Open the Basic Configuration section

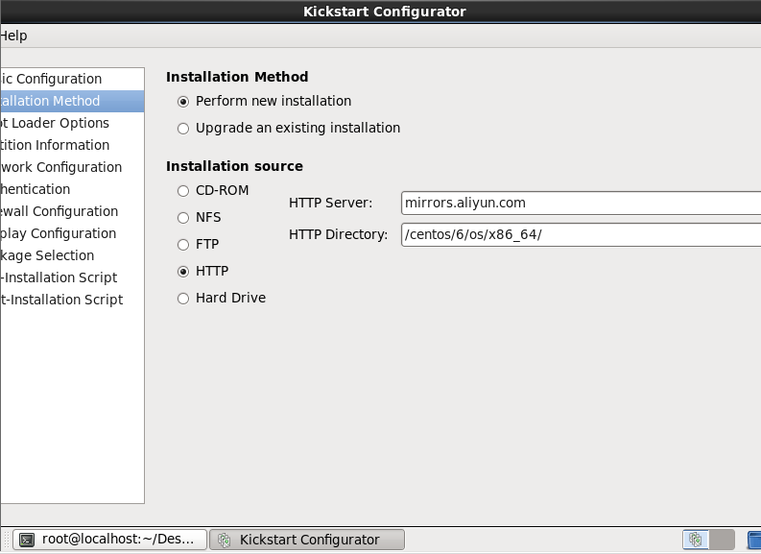tap(51, 79)
